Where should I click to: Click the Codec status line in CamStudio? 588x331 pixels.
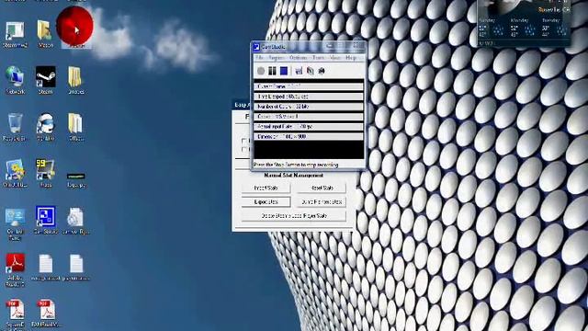tap(309, 117)
